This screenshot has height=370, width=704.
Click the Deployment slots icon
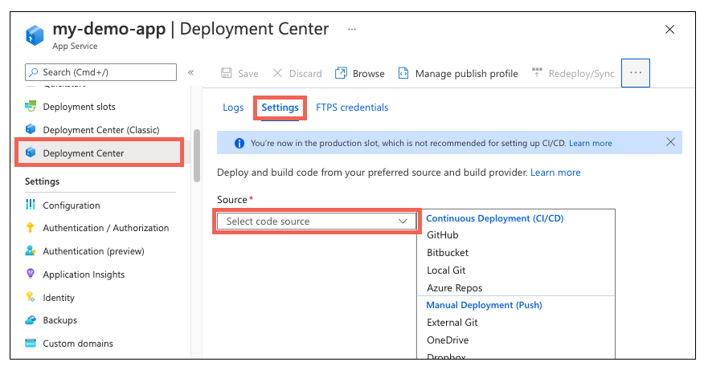[31, 106]
